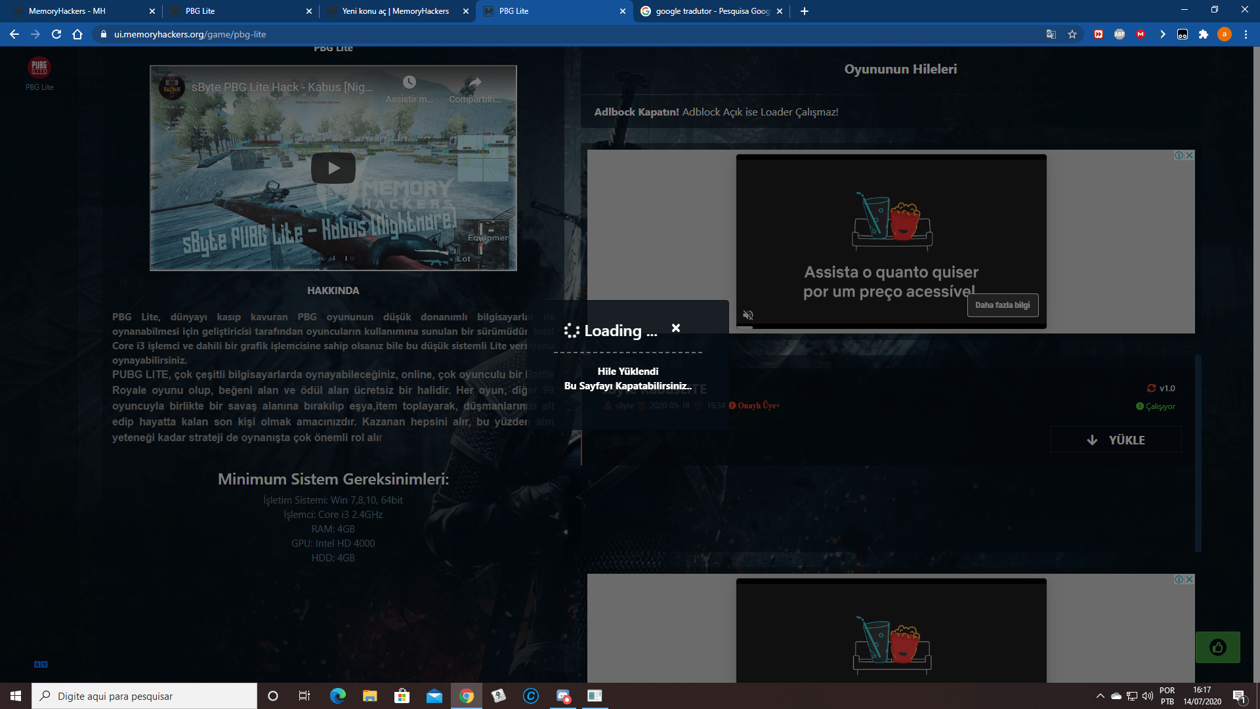The height and width of the screenshot is (709, 1260).
Task: Switch to the 'Yeni konu aç' tab
Action: click(396, 11)
